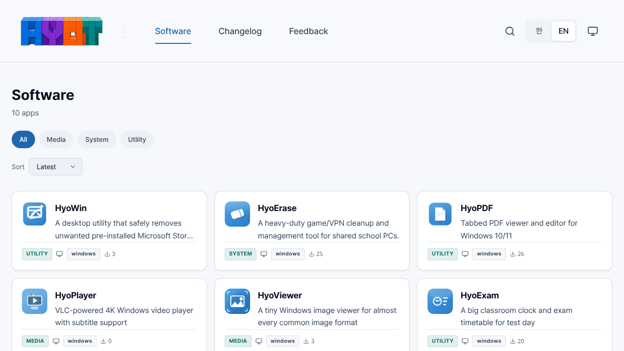Click the download count 26 on HyoPDF
The height and width of the screenshot is (351, 624).
tap(521, 254)
